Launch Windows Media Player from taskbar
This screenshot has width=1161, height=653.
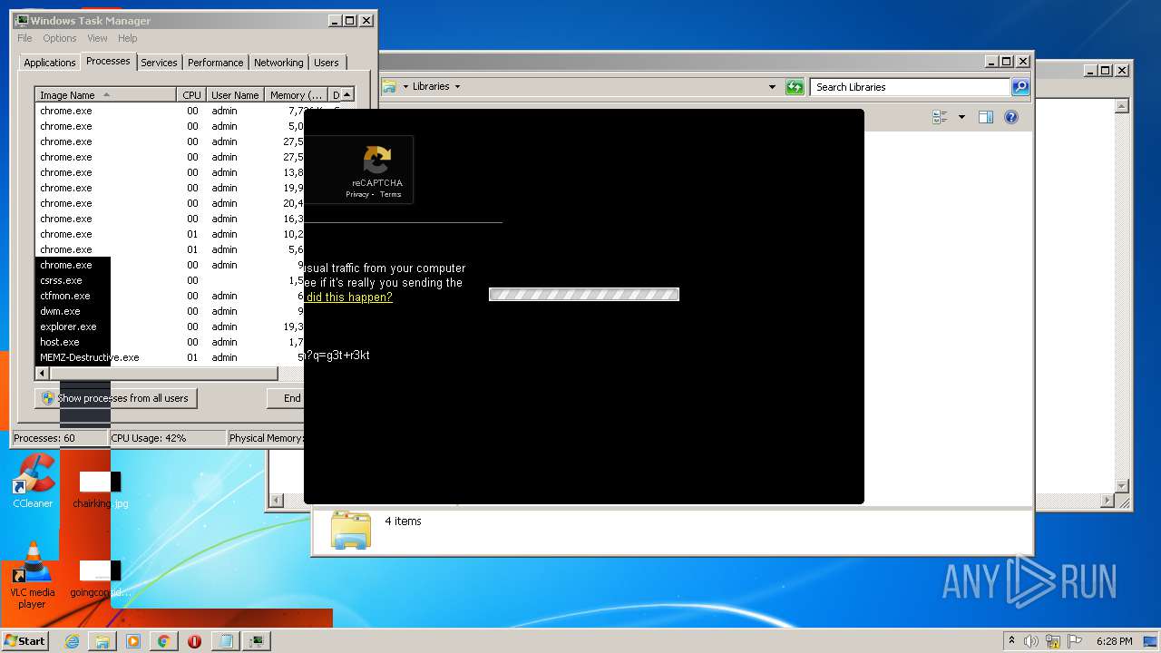coord(133,641)
